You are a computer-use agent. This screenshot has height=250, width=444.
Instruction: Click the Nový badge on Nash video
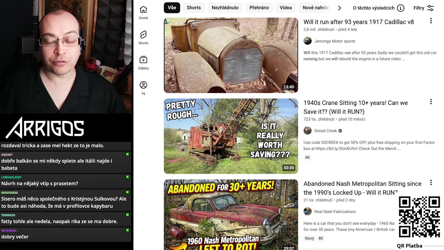[x=309, y=238]
